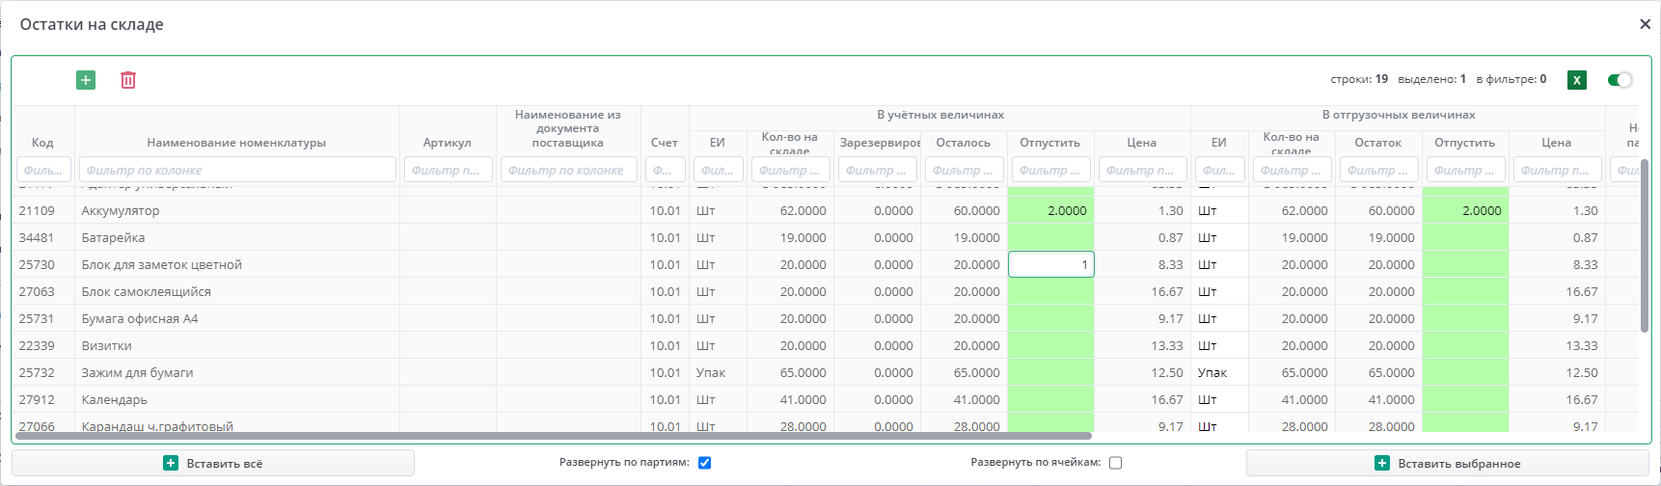1661x486 pixels.
Task: Click the vertical scrollbar of the table
Action: (x=1645, y=246)
